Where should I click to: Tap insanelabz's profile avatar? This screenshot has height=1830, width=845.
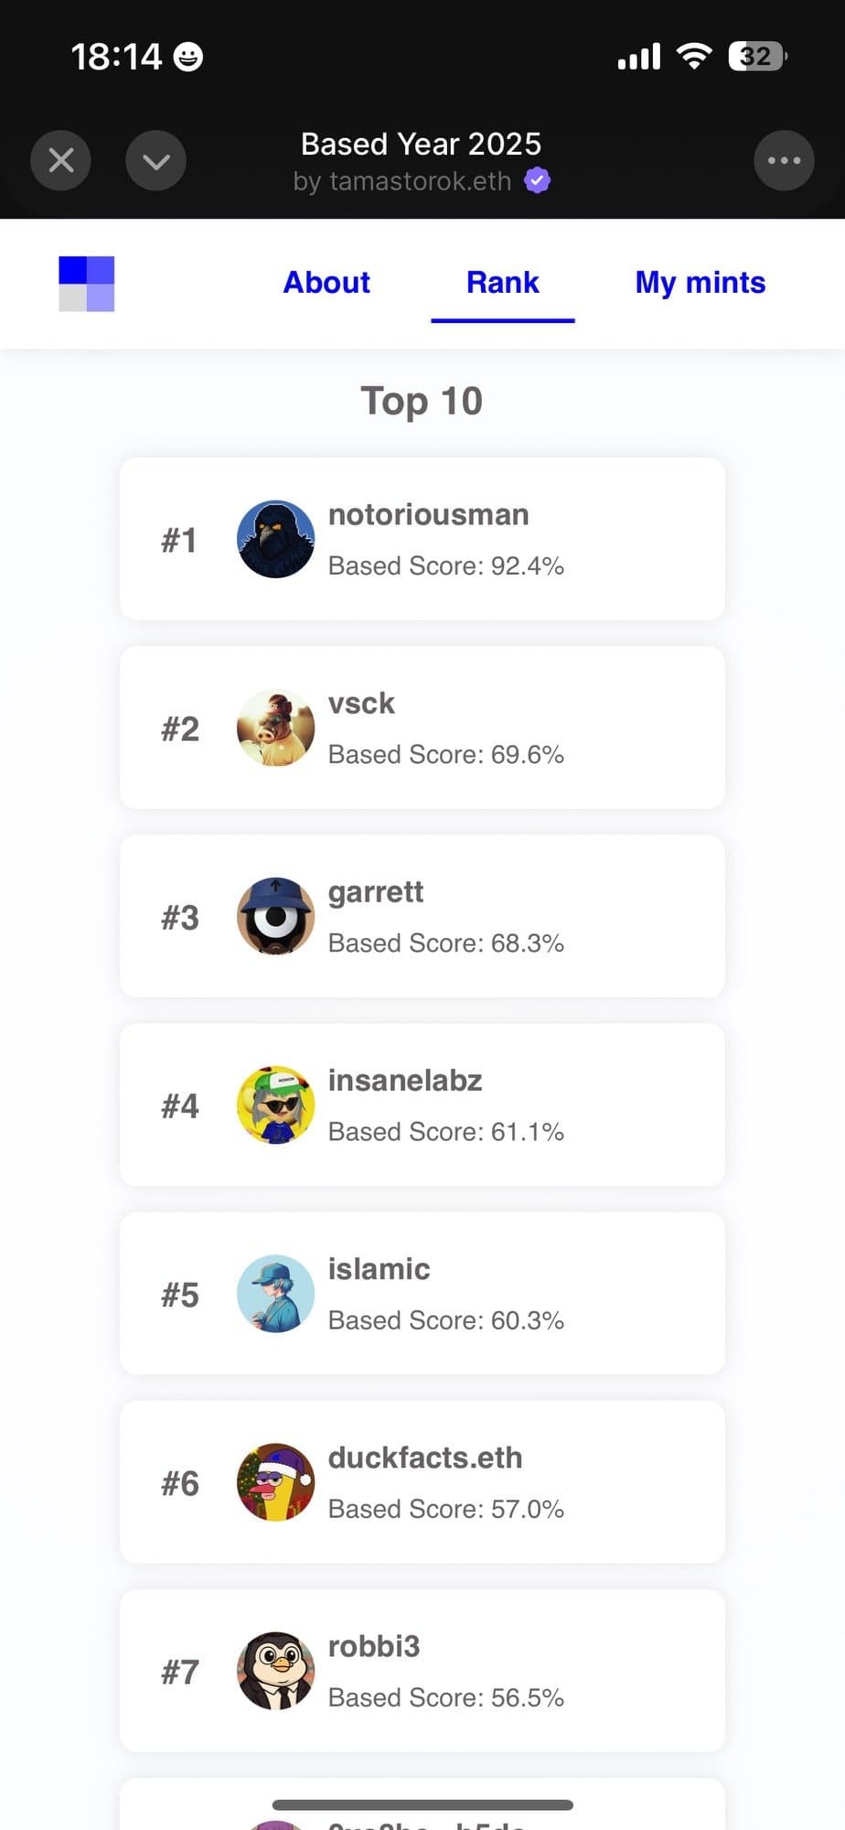coord(275,1104)
